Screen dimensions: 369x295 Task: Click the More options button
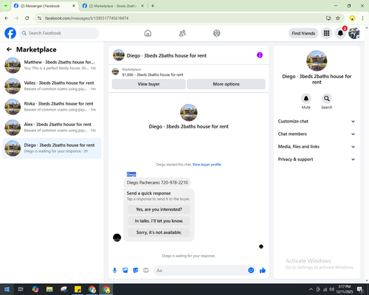pyautogui.click(x=226, y=84)
